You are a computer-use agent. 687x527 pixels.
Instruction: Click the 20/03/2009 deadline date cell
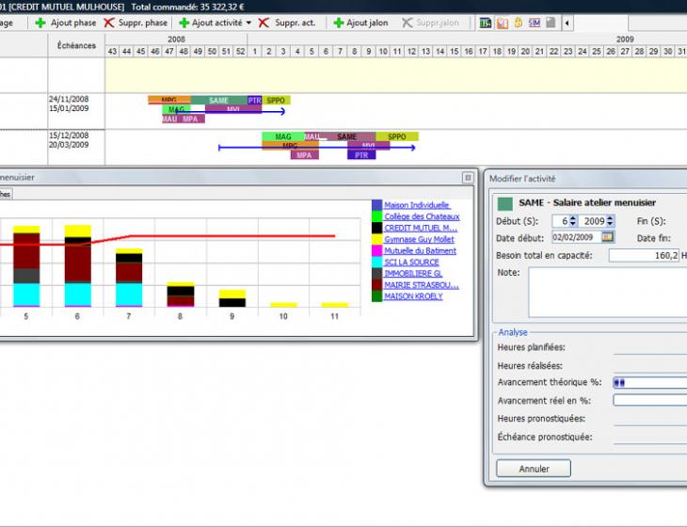[x=69, y=145]
